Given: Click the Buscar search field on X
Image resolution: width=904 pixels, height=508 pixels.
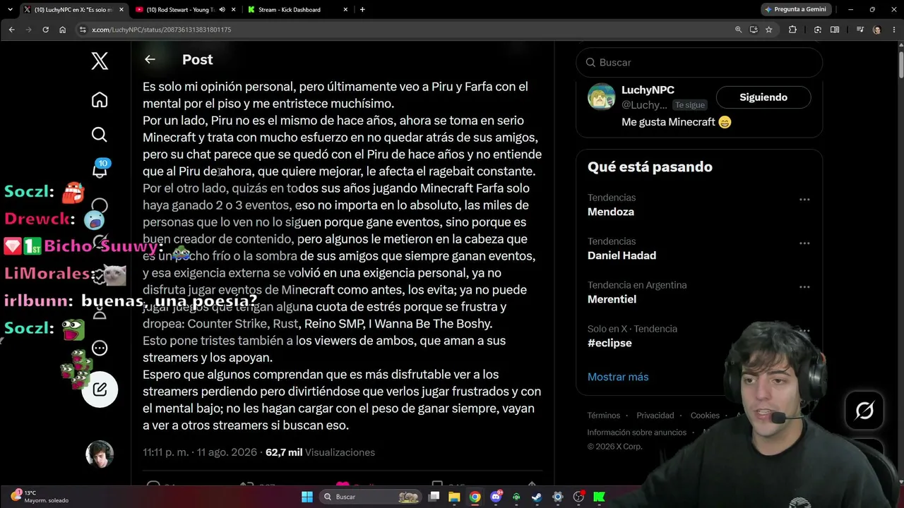Looking at the screenshot, I should (x=699, y=62).
